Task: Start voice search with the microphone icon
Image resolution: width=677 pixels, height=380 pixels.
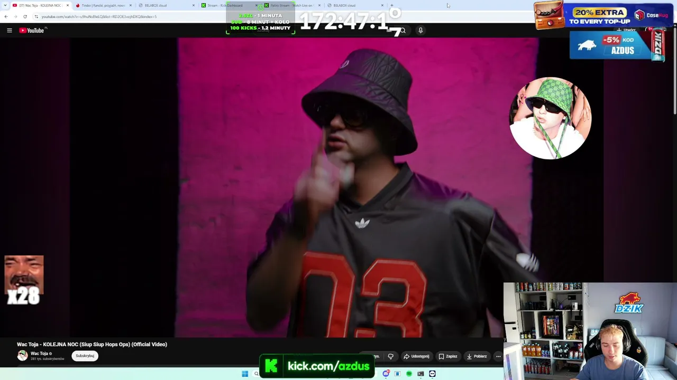Action: [x=420, y=31]
